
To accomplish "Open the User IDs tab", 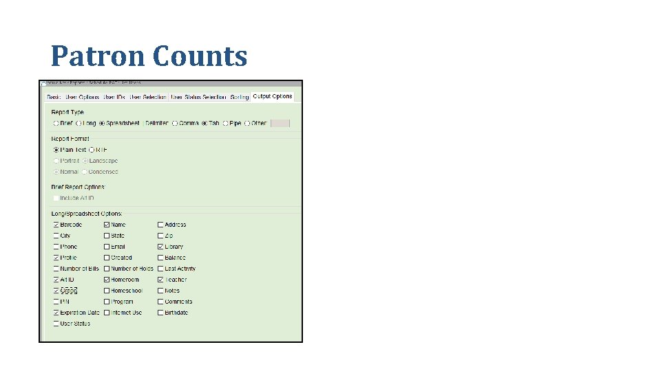I will click(114, 97).
